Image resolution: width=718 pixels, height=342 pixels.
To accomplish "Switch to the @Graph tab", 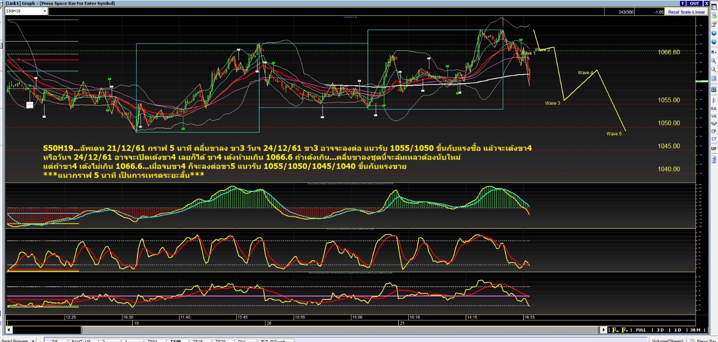I will coord(276,341).
